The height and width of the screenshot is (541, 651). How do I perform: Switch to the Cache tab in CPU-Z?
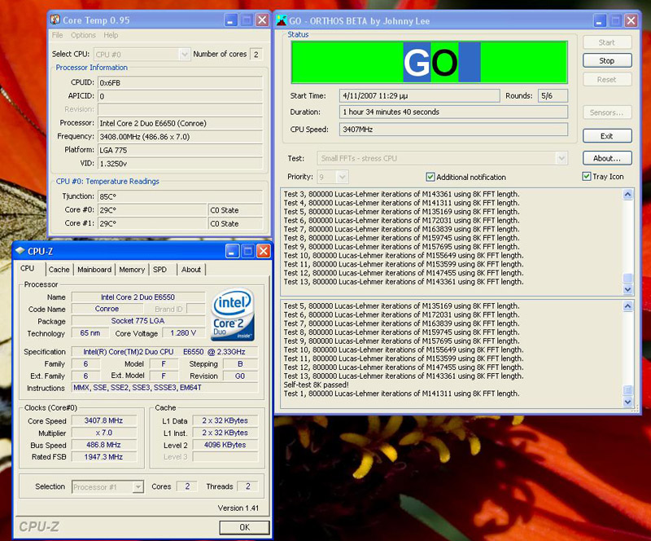pos(59,270)
